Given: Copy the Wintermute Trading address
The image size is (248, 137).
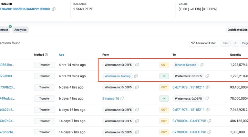Looking at the screenshot, I should [x=136, y=76].
